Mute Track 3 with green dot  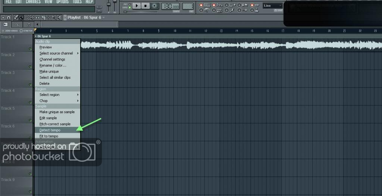pyautogui.click(x=30, y=84)
